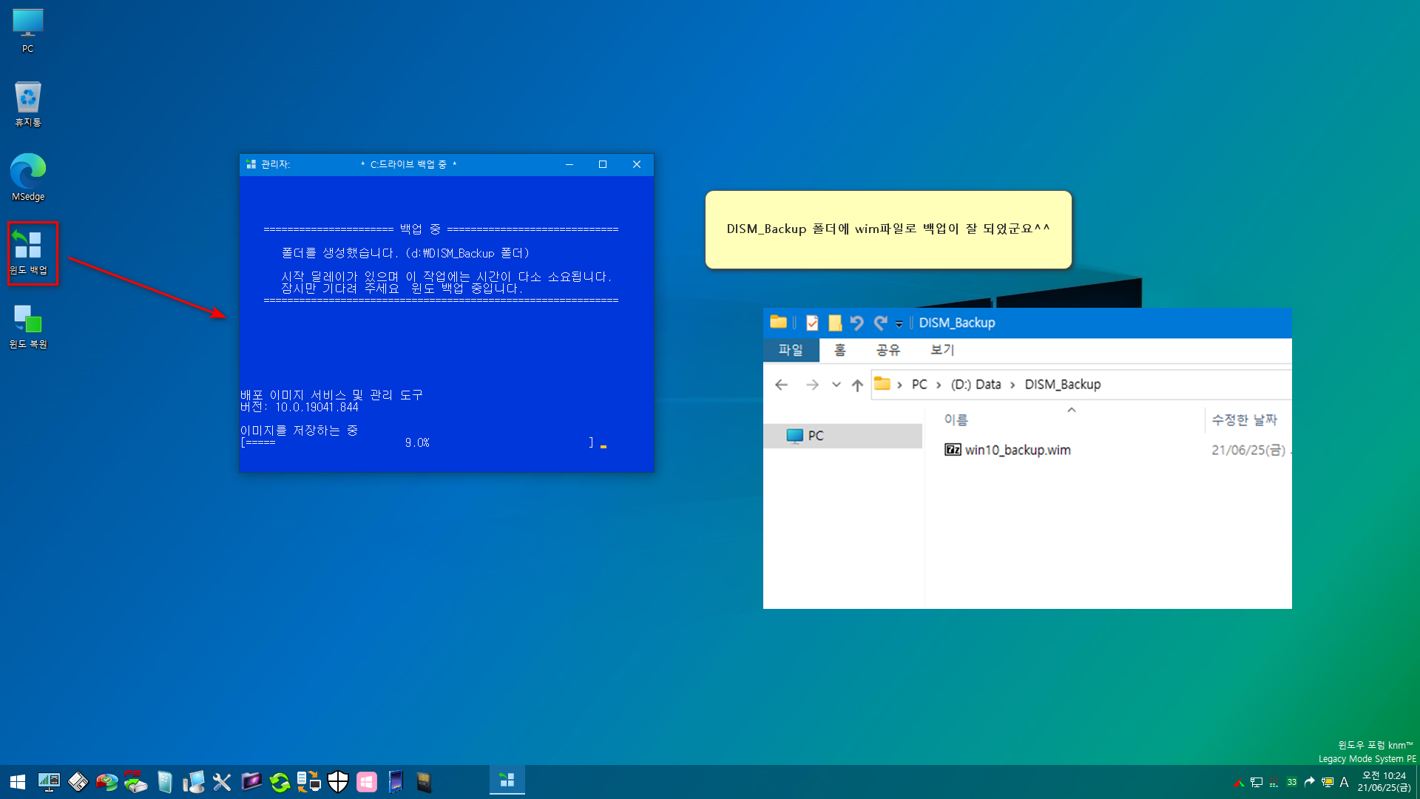Click the 9.0% progress bar in console
This screenshot has width=1420, height=799.
[417, 442]
